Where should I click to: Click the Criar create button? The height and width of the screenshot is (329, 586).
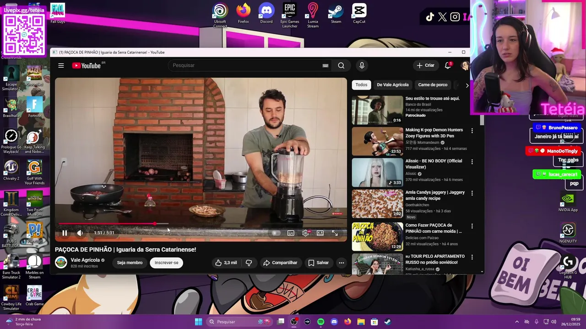point(425,65)
